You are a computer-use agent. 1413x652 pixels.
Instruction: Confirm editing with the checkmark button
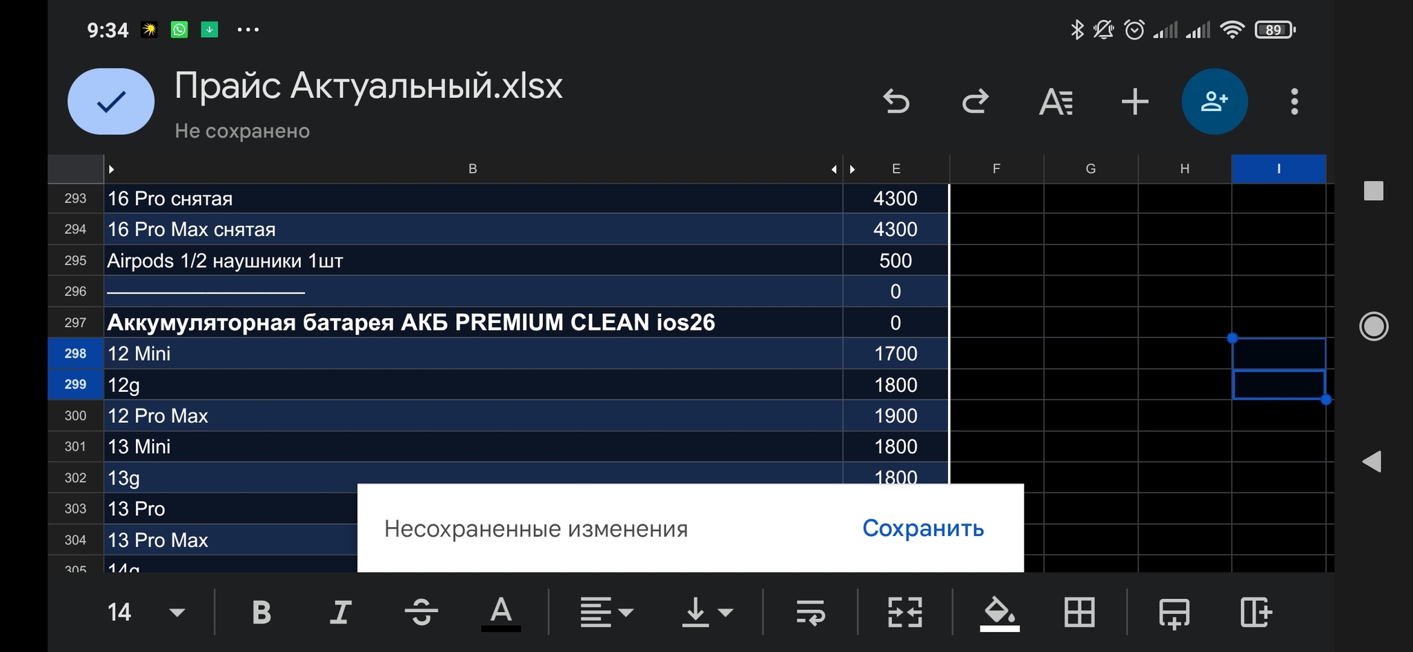[x=111, y=101]
